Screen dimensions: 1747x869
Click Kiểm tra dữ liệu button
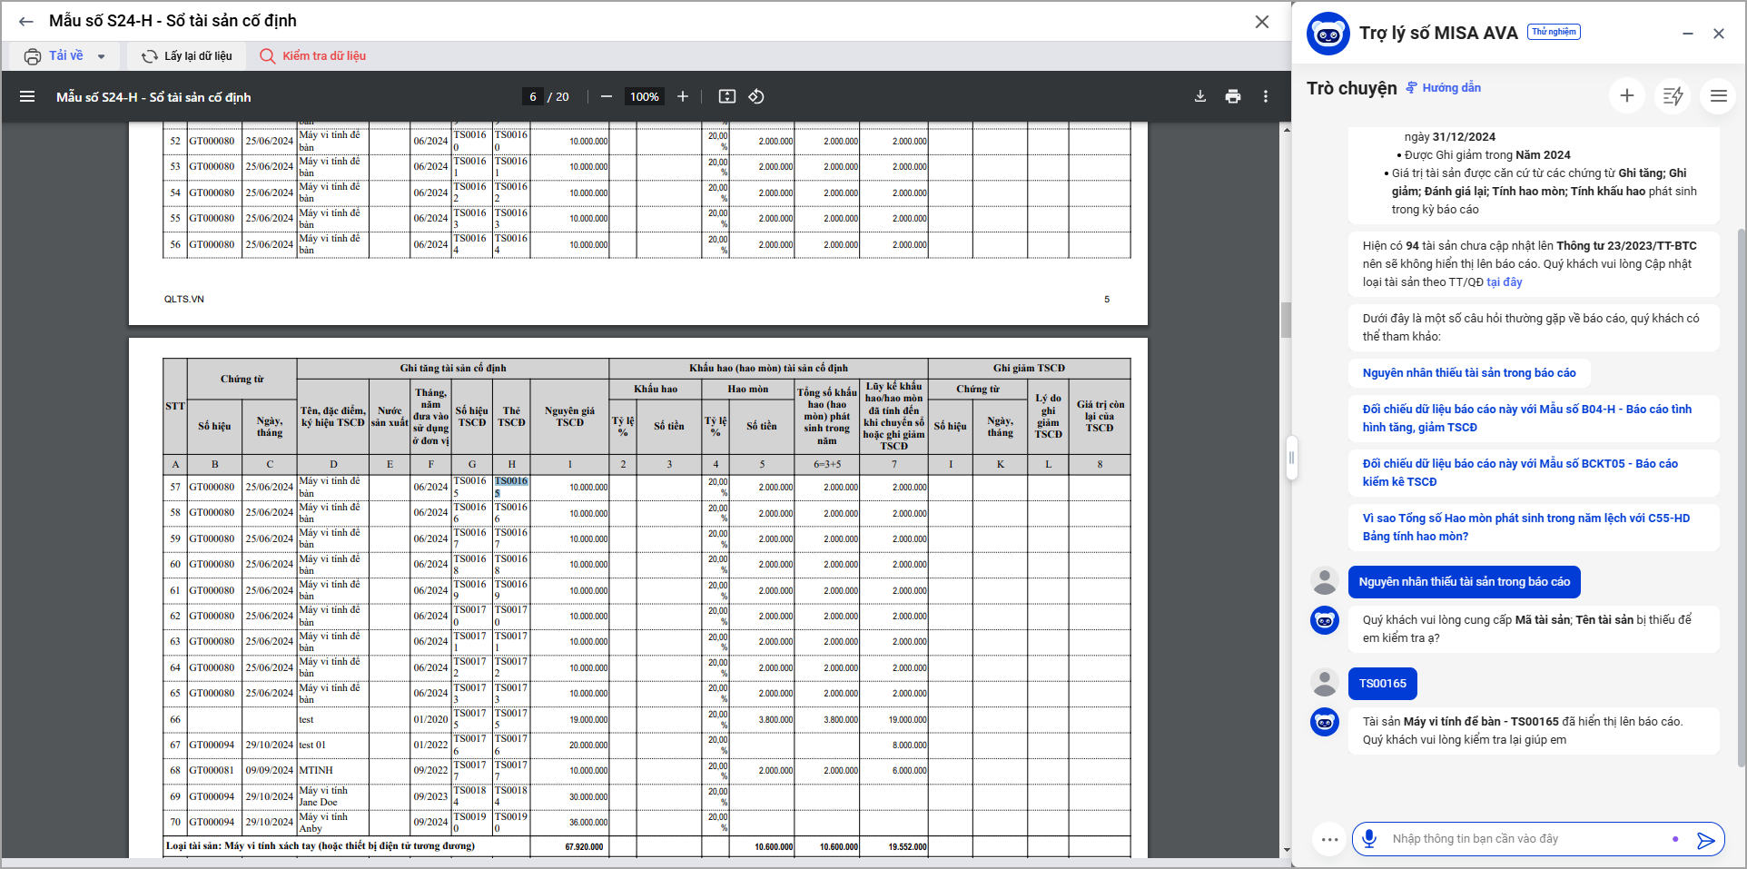coord(313,56)
